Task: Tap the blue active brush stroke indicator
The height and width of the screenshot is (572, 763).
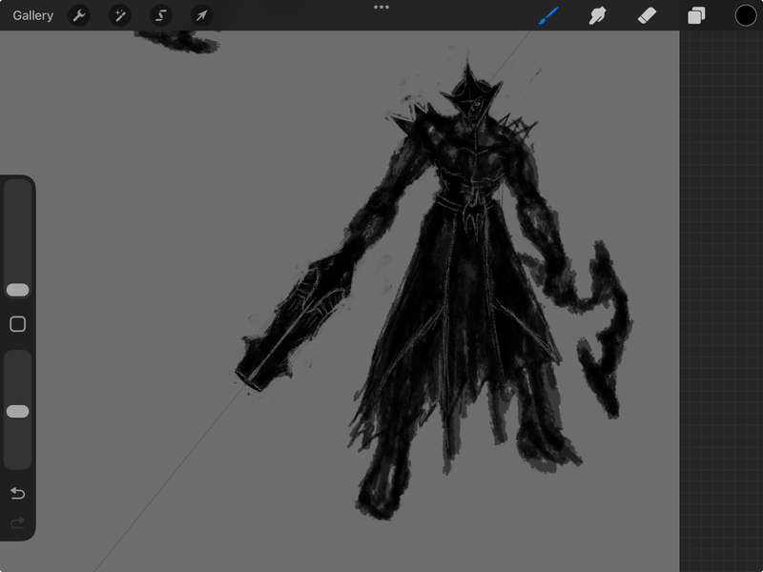Action: pyautogui.click(x=546, y=15)
